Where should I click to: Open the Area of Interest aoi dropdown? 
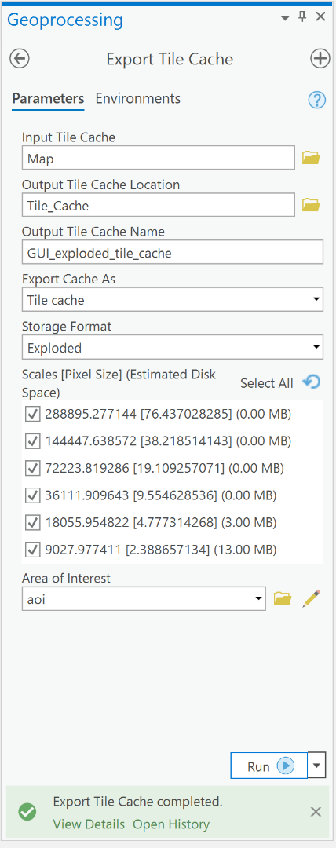(144, 598)
